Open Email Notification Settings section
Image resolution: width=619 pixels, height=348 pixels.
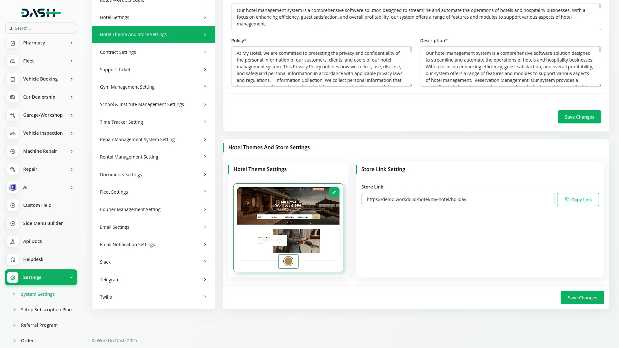[x=153, y=245]
